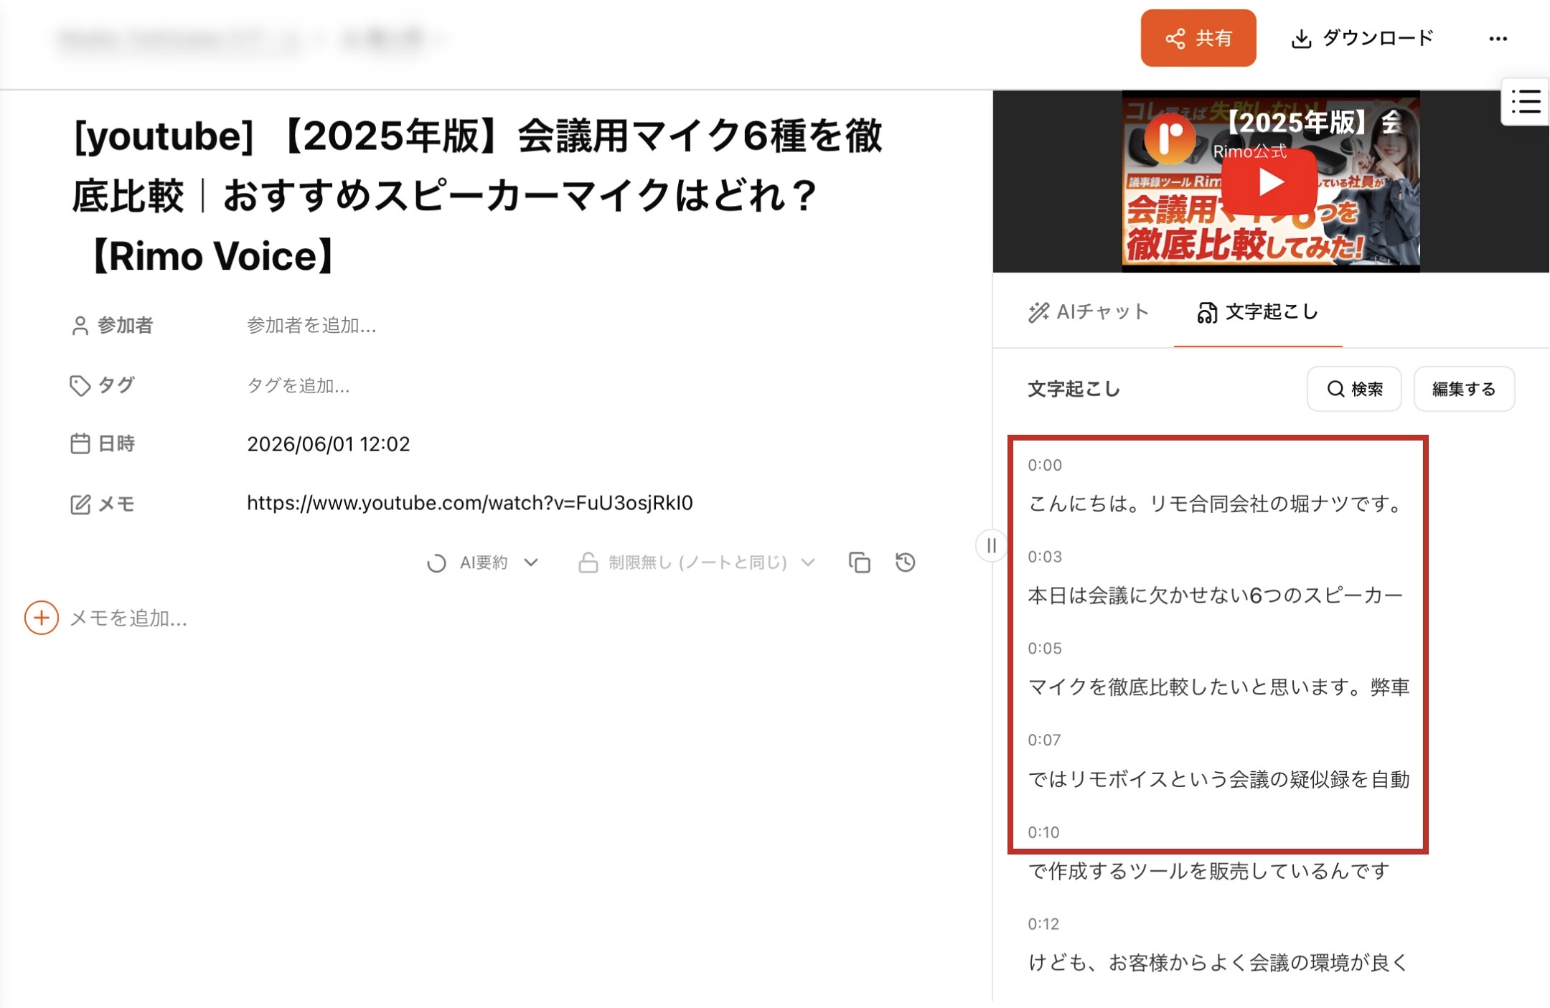
Task: Click the copy icon beside the permission dropdown
Action: tap(859, 562)
